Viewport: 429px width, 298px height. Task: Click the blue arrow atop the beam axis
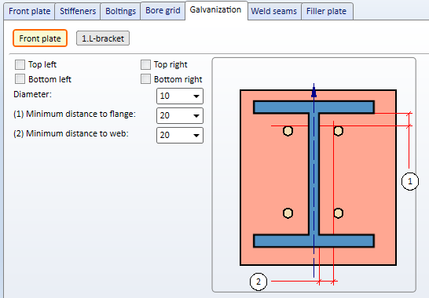(313, 92)
